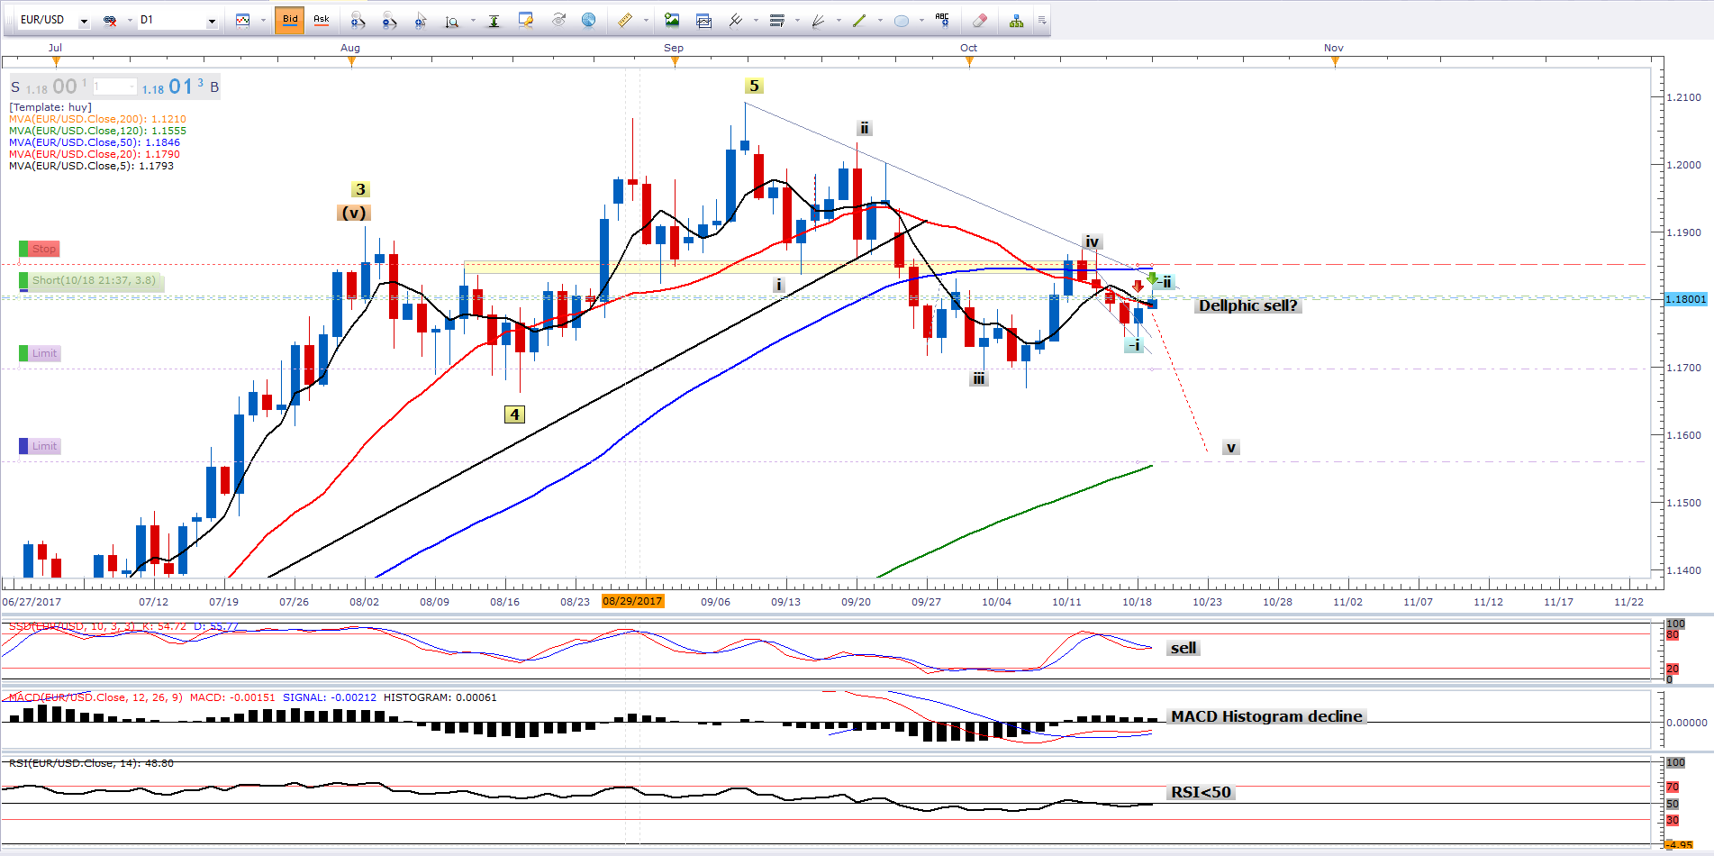Viewport: 1714px width, 856px height.
Task: Select the Short(10/18 21:37, 3.8) position label
Action: coord(93,280)
